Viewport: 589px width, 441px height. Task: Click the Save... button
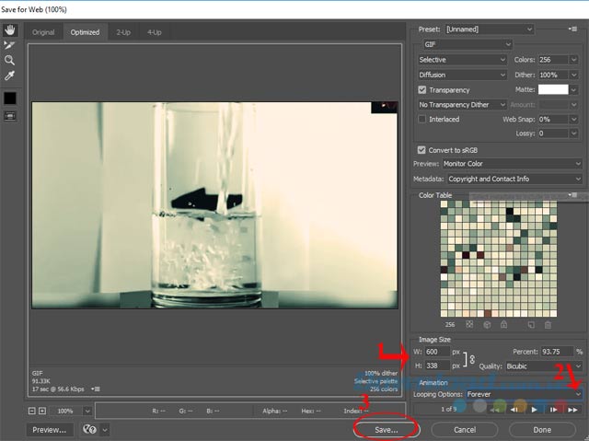(x=386, y=429)
